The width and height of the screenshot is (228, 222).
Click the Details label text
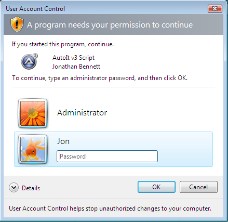coord(31,188)
